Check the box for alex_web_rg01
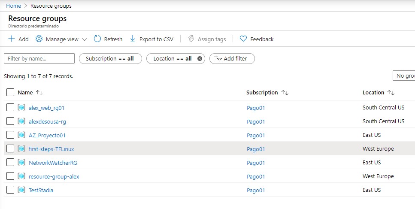The width and height of the screenshot is (415, 209). coord(10,108)
